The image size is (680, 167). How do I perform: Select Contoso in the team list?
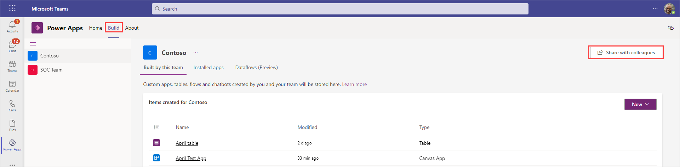click(78, 56)
